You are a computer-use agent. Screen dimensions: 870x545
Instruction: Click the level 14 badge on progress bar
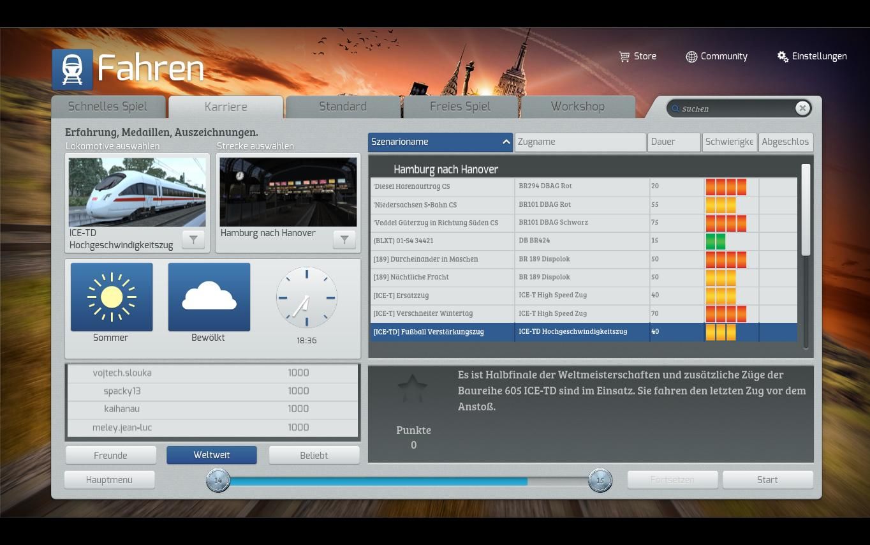coord(218,481)
